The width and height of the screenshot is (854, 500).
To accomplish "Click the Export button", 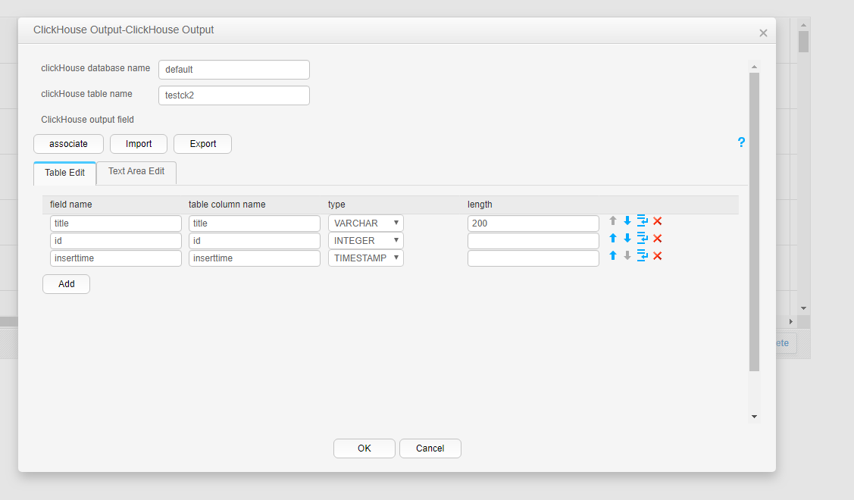I will pyautogui.click(x=202, y=144).
